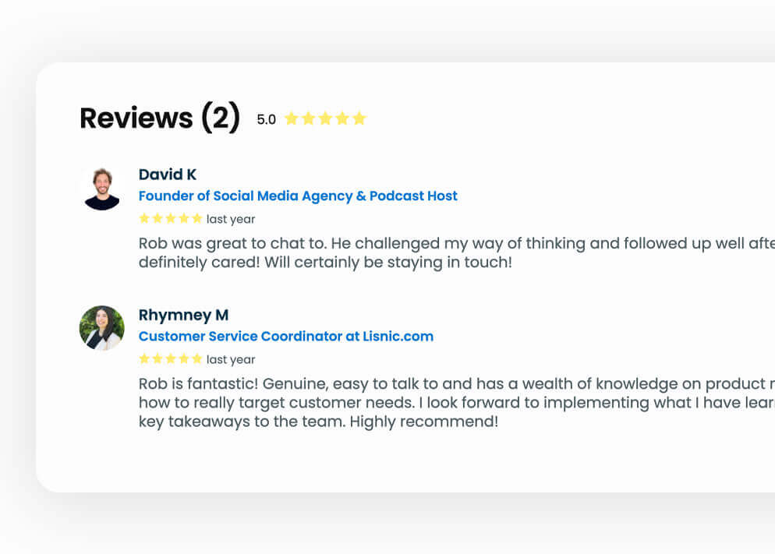Viewport: 775px width, 554px height.
Task: Click the fifth star of Rhymney M's review
Action: [197, 359]
